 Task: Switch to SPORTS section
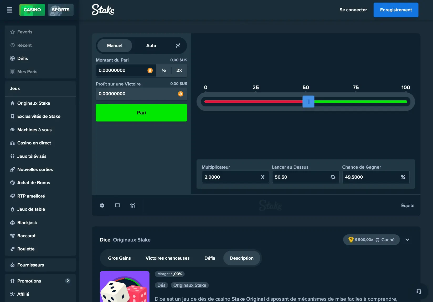[61, 10]
